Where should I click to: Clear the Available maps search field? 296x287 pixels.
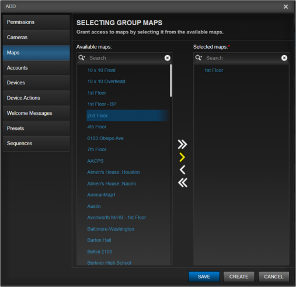pos(168,58)
